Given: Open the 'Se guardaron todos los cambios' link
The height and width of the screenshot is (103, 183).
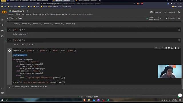Looking at the screenshot, I should click(81, 14).
